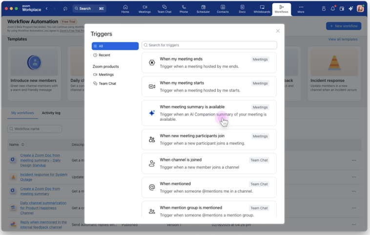The image size is (370, 235).
Task: Click the participants icon for new meeting participants
Action: [x=152, y=139]
